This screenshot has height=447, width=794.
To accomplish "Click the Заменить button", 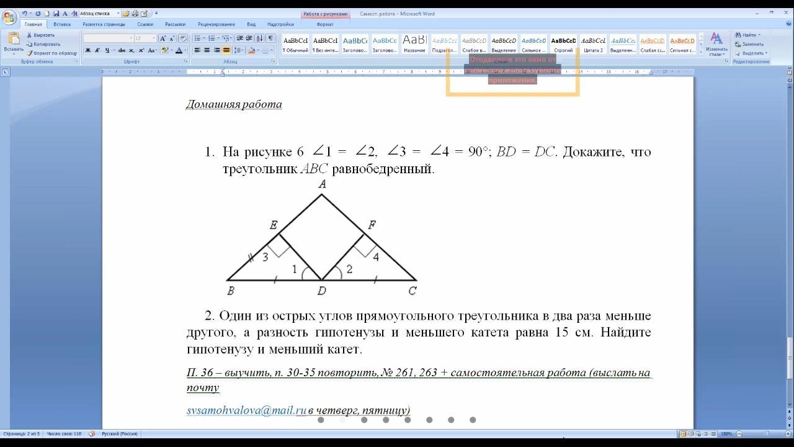I will click(x=749, y=44).
